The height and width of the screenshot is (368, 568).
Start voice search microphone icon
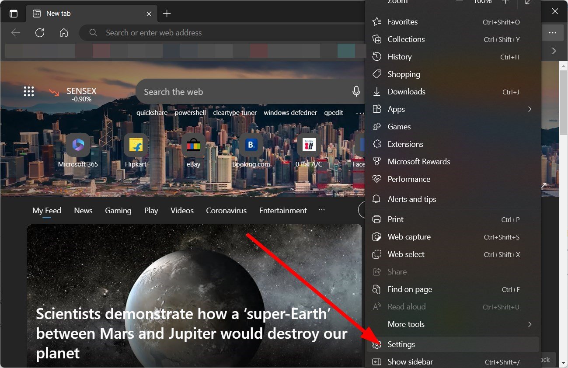(356, 91)
